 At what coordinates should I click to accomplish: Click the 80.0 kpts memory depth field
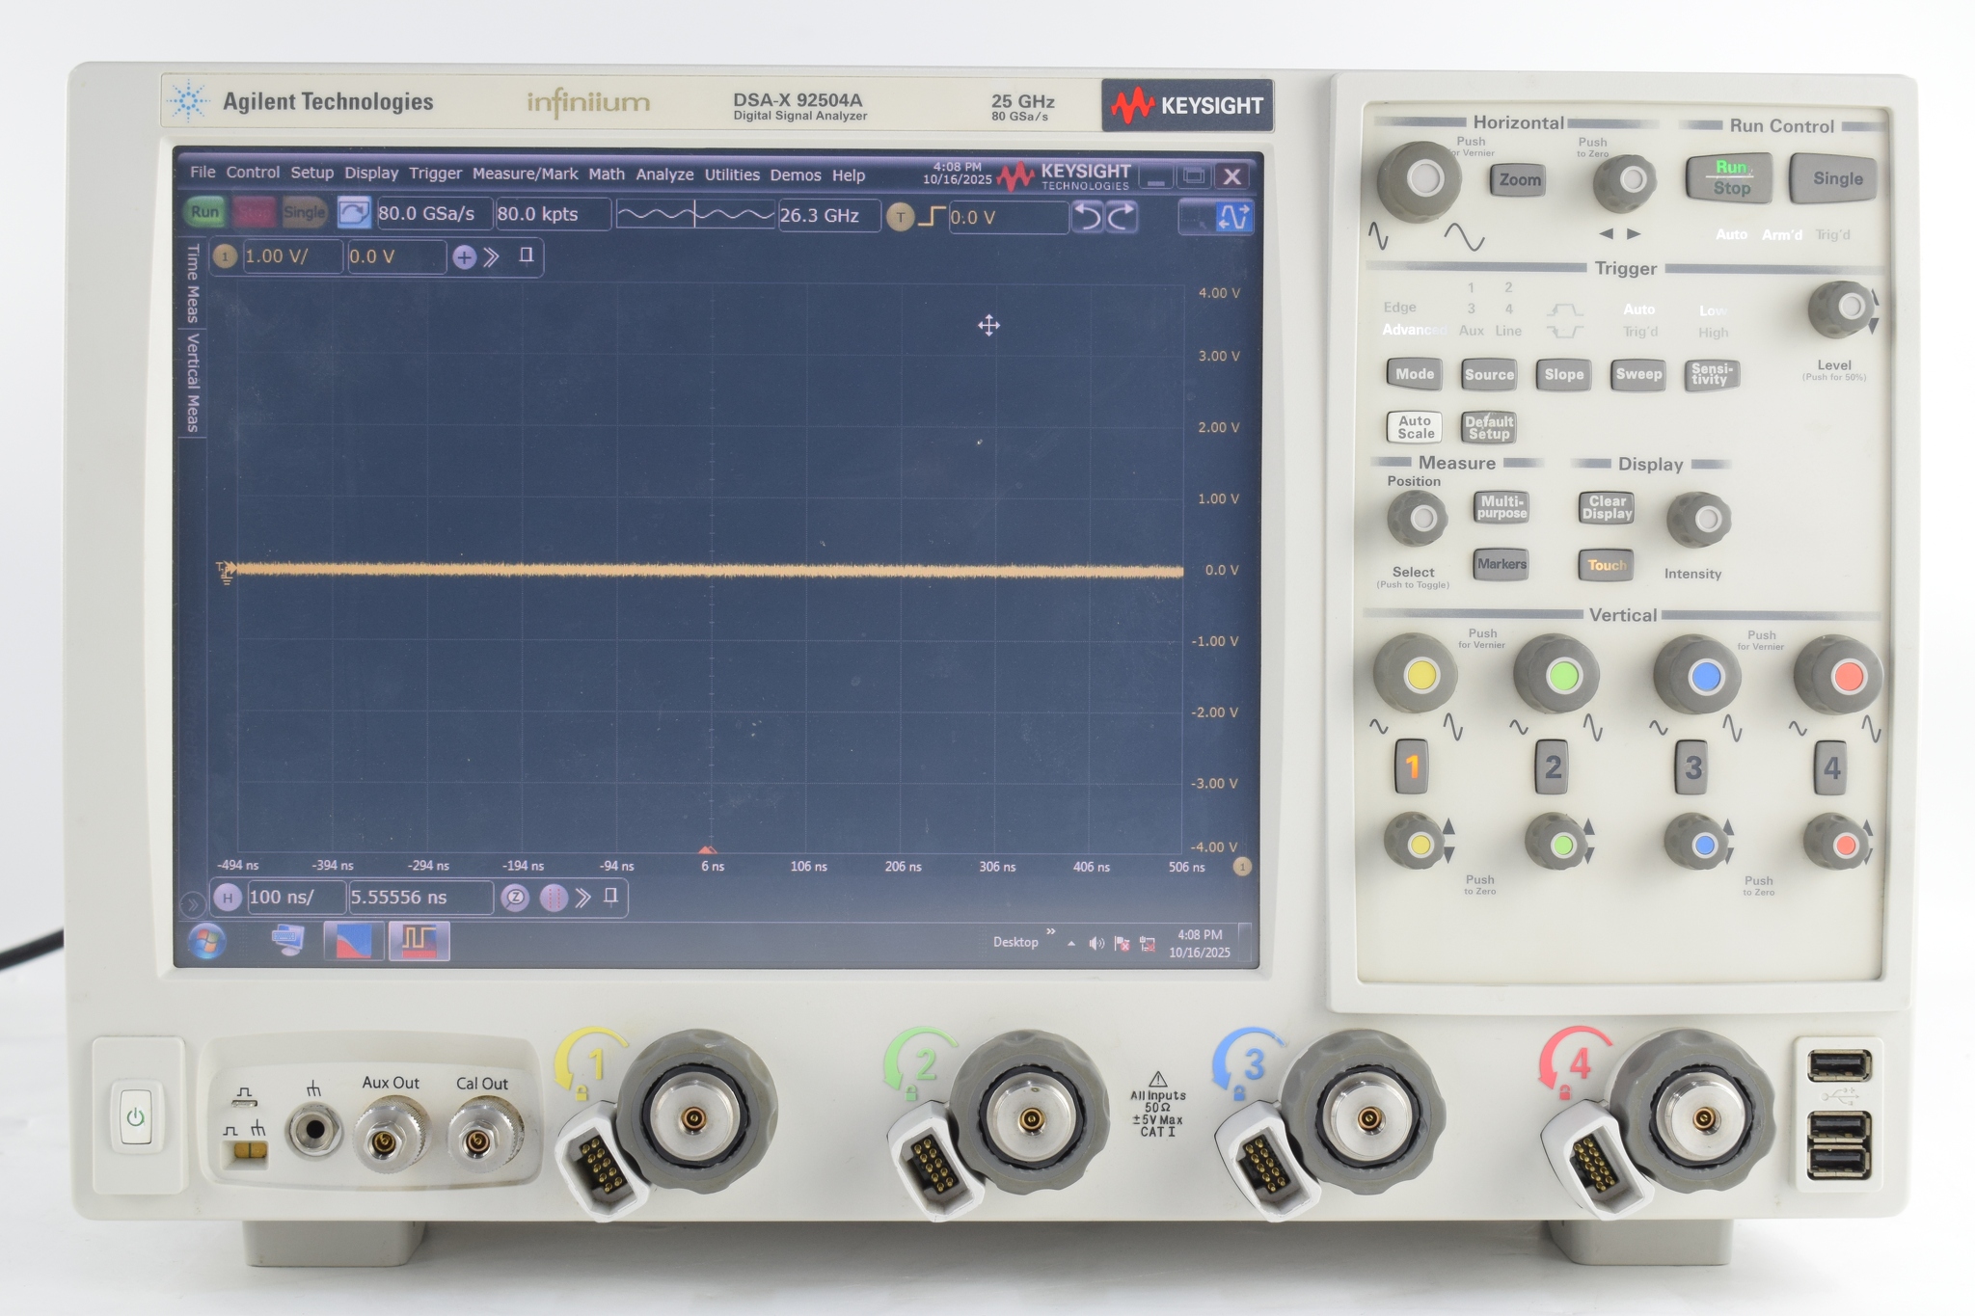pyautogui.click(x=553, y=214)
